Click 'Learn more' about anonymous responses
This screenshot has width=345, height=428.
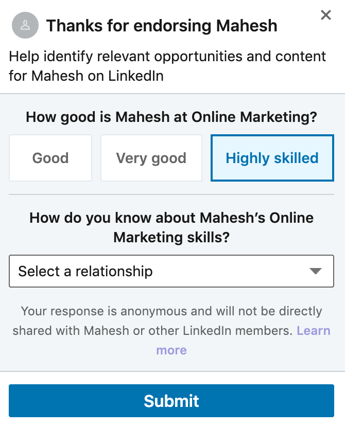pos(314,330)
